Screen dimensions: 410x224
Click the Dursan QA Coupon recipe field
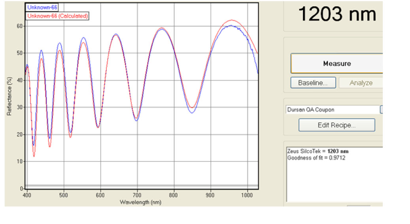[332, 110]
